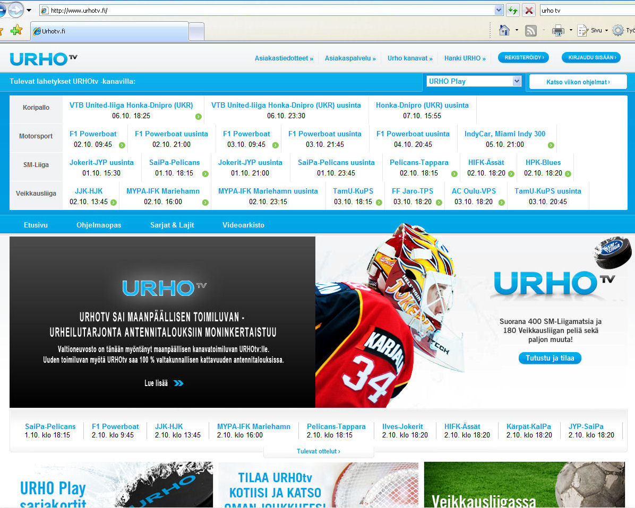Screen dimensions: 635x508
Task: Follow the Asiakaspalvelu link
Action: (350, 58)
